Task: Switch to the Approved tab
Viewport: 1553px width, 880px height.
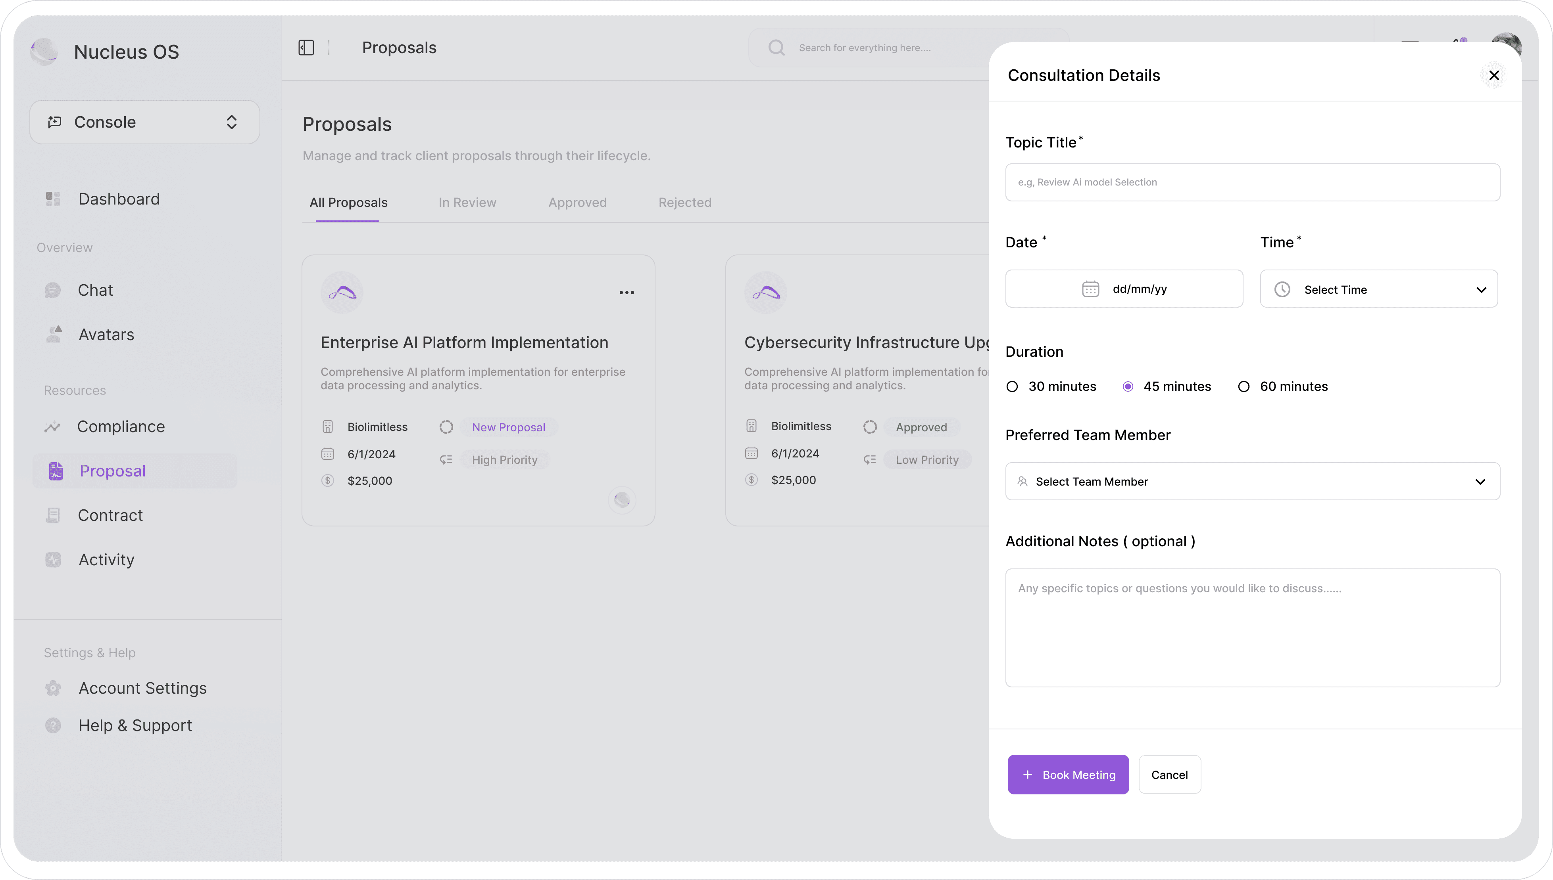Action: pos(577,203)
